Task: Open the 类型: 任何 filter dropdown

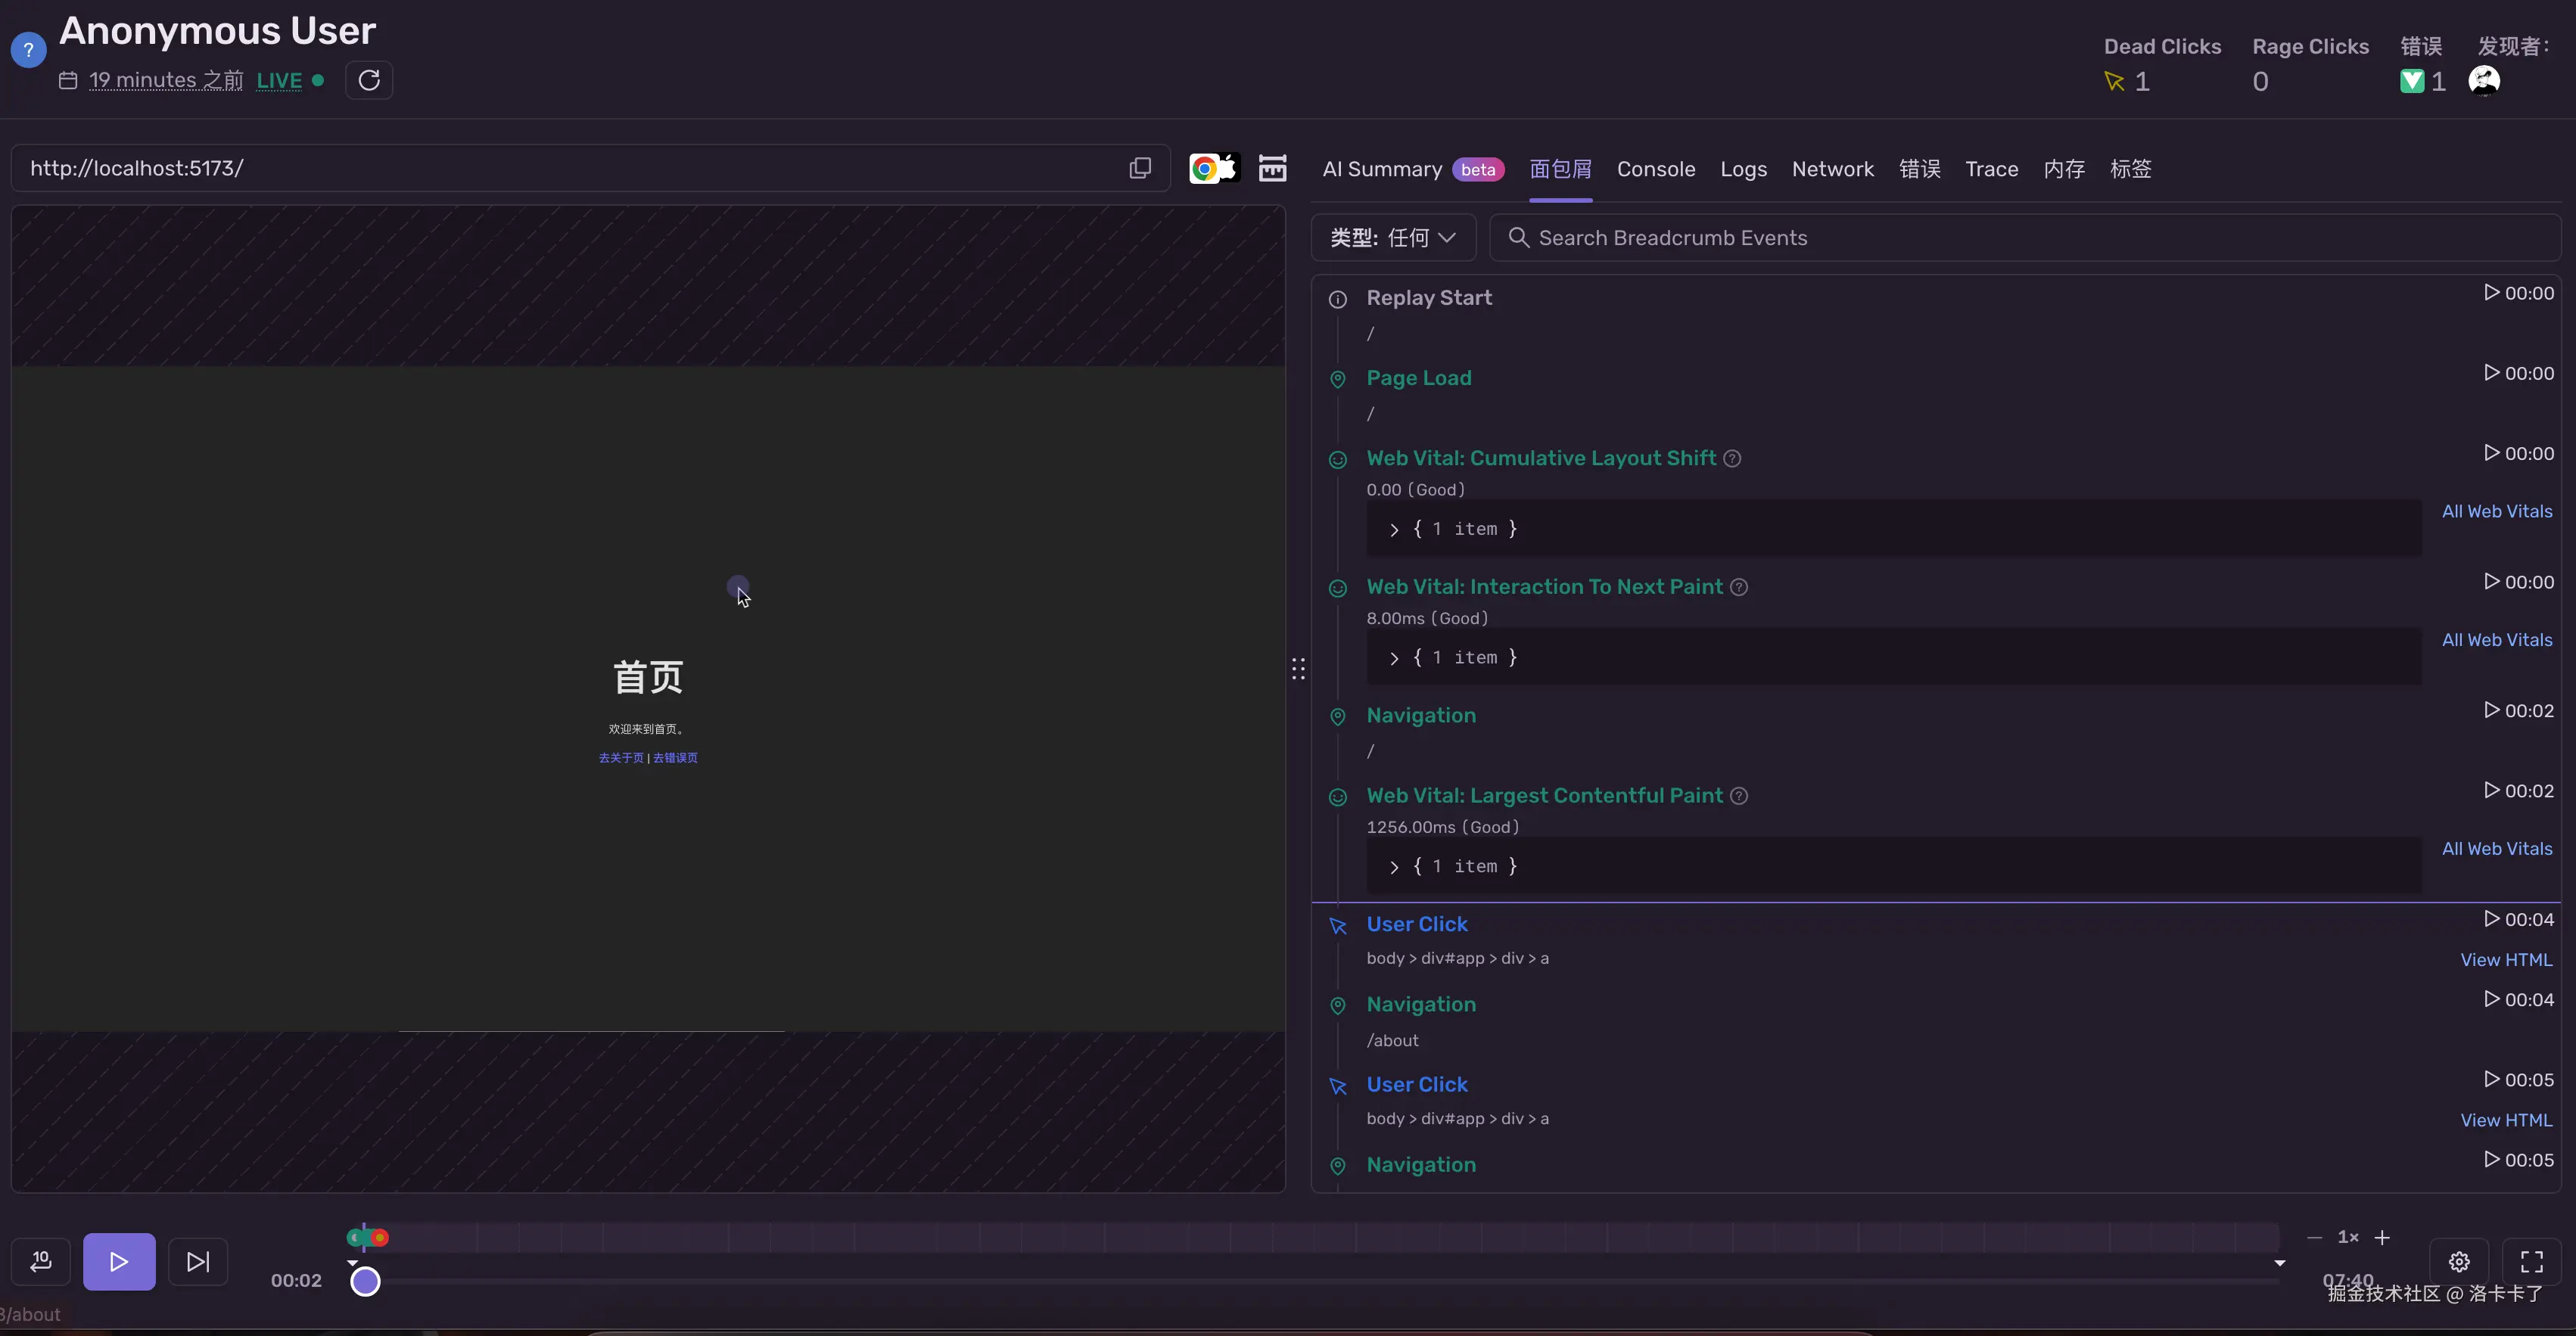Action: tap(1393, 238)
